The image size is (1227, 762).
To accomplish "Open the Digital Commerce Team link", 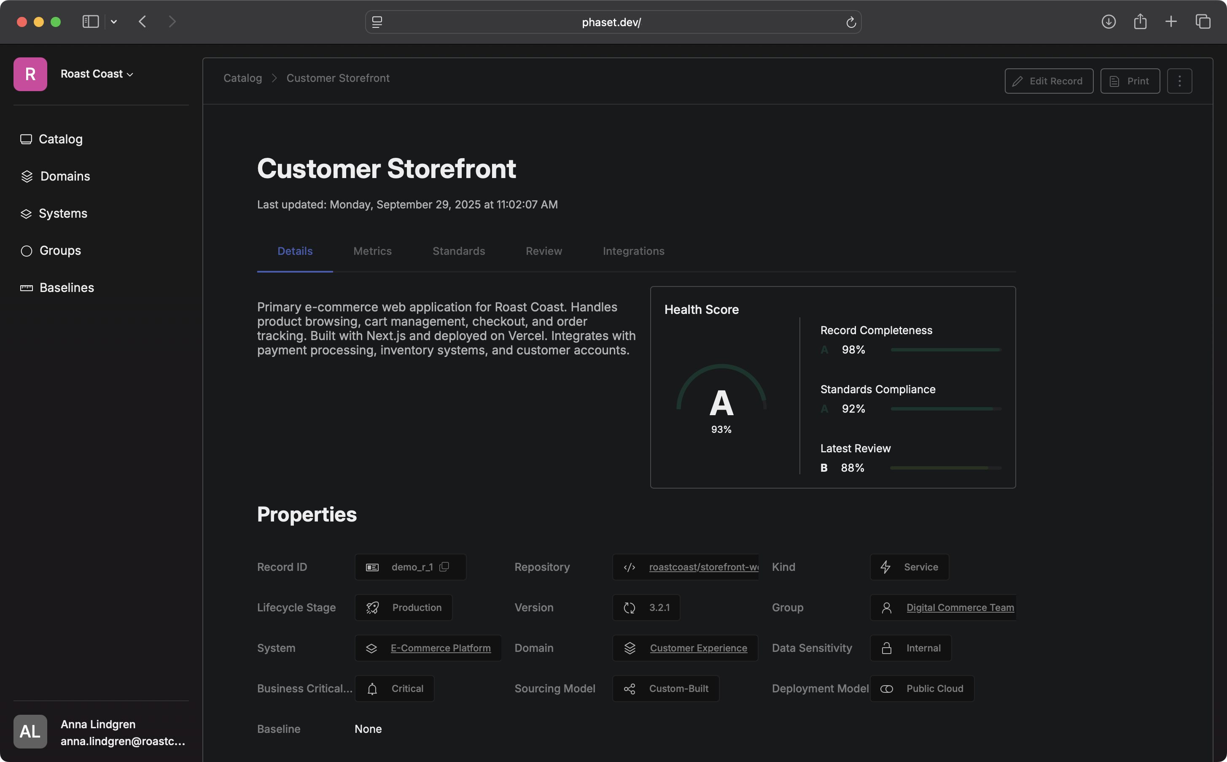I will (960, 607).
